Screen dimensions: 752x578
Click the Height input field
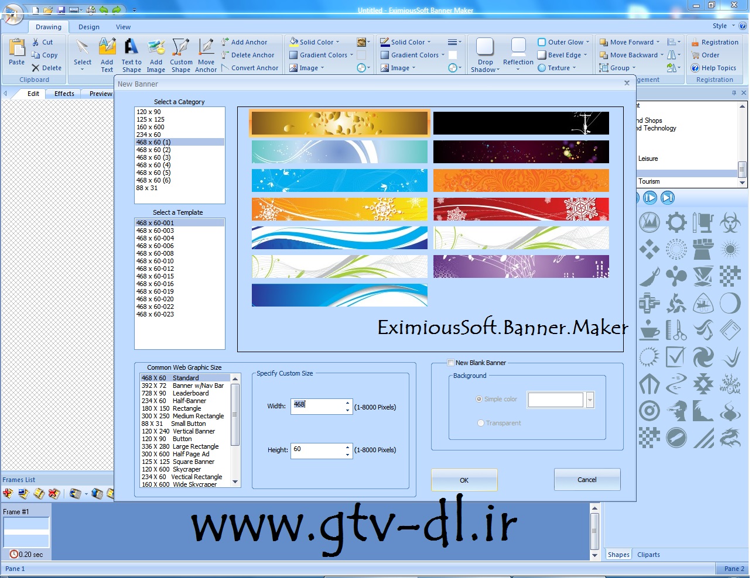coord(321,450)
